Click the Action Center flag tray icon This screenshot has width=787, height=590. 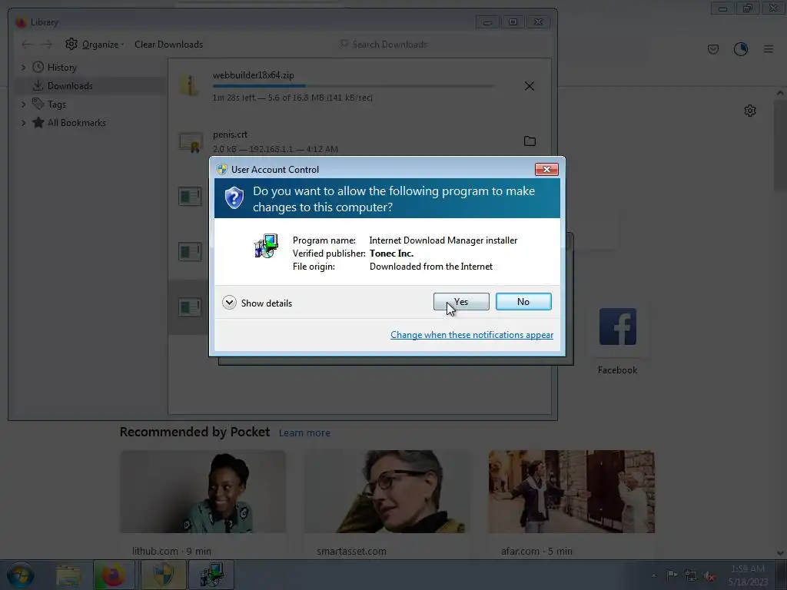[x=672, y=575]
